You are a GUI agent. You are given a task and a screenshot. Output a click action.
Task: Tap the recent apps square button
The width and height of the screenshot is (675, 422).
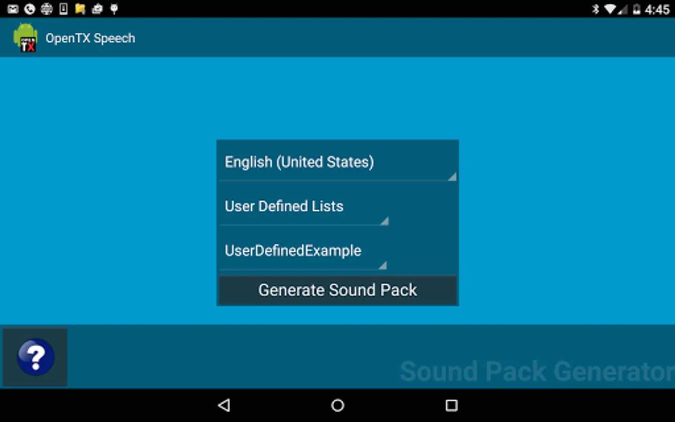tap(451, 405)
